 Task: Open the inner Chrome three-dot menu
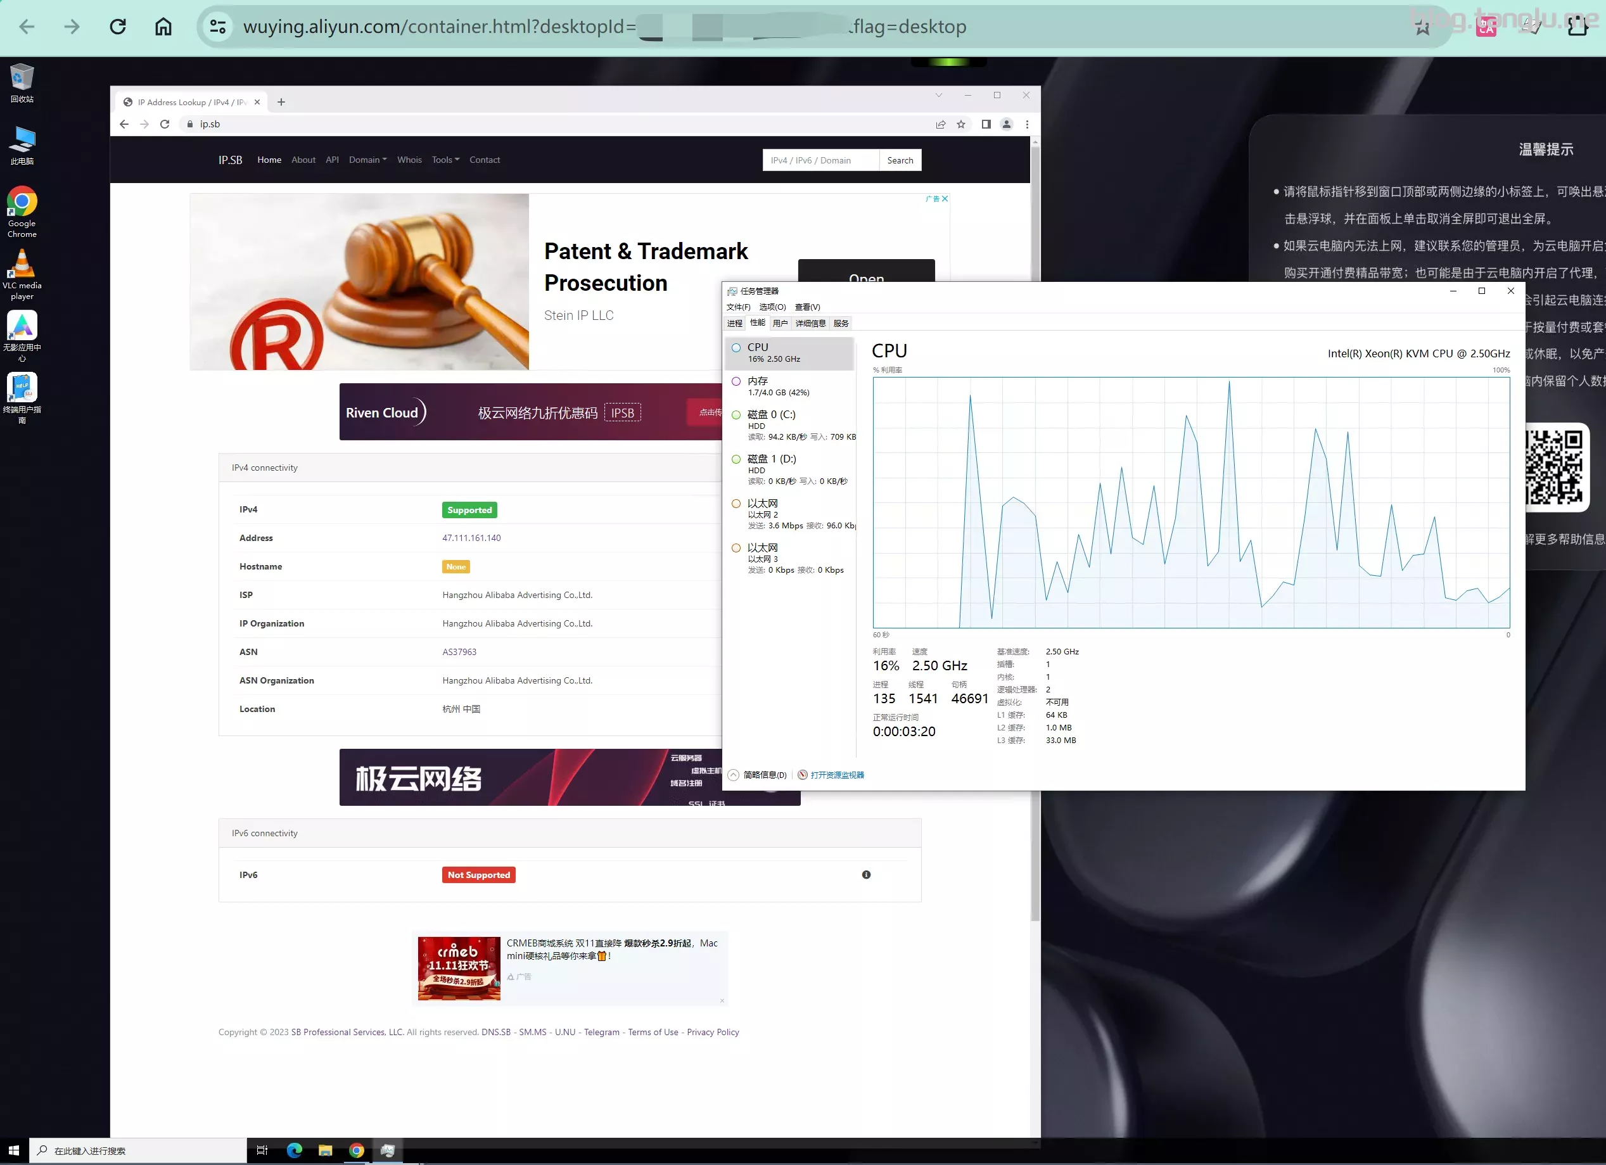tap(1027, 124)
